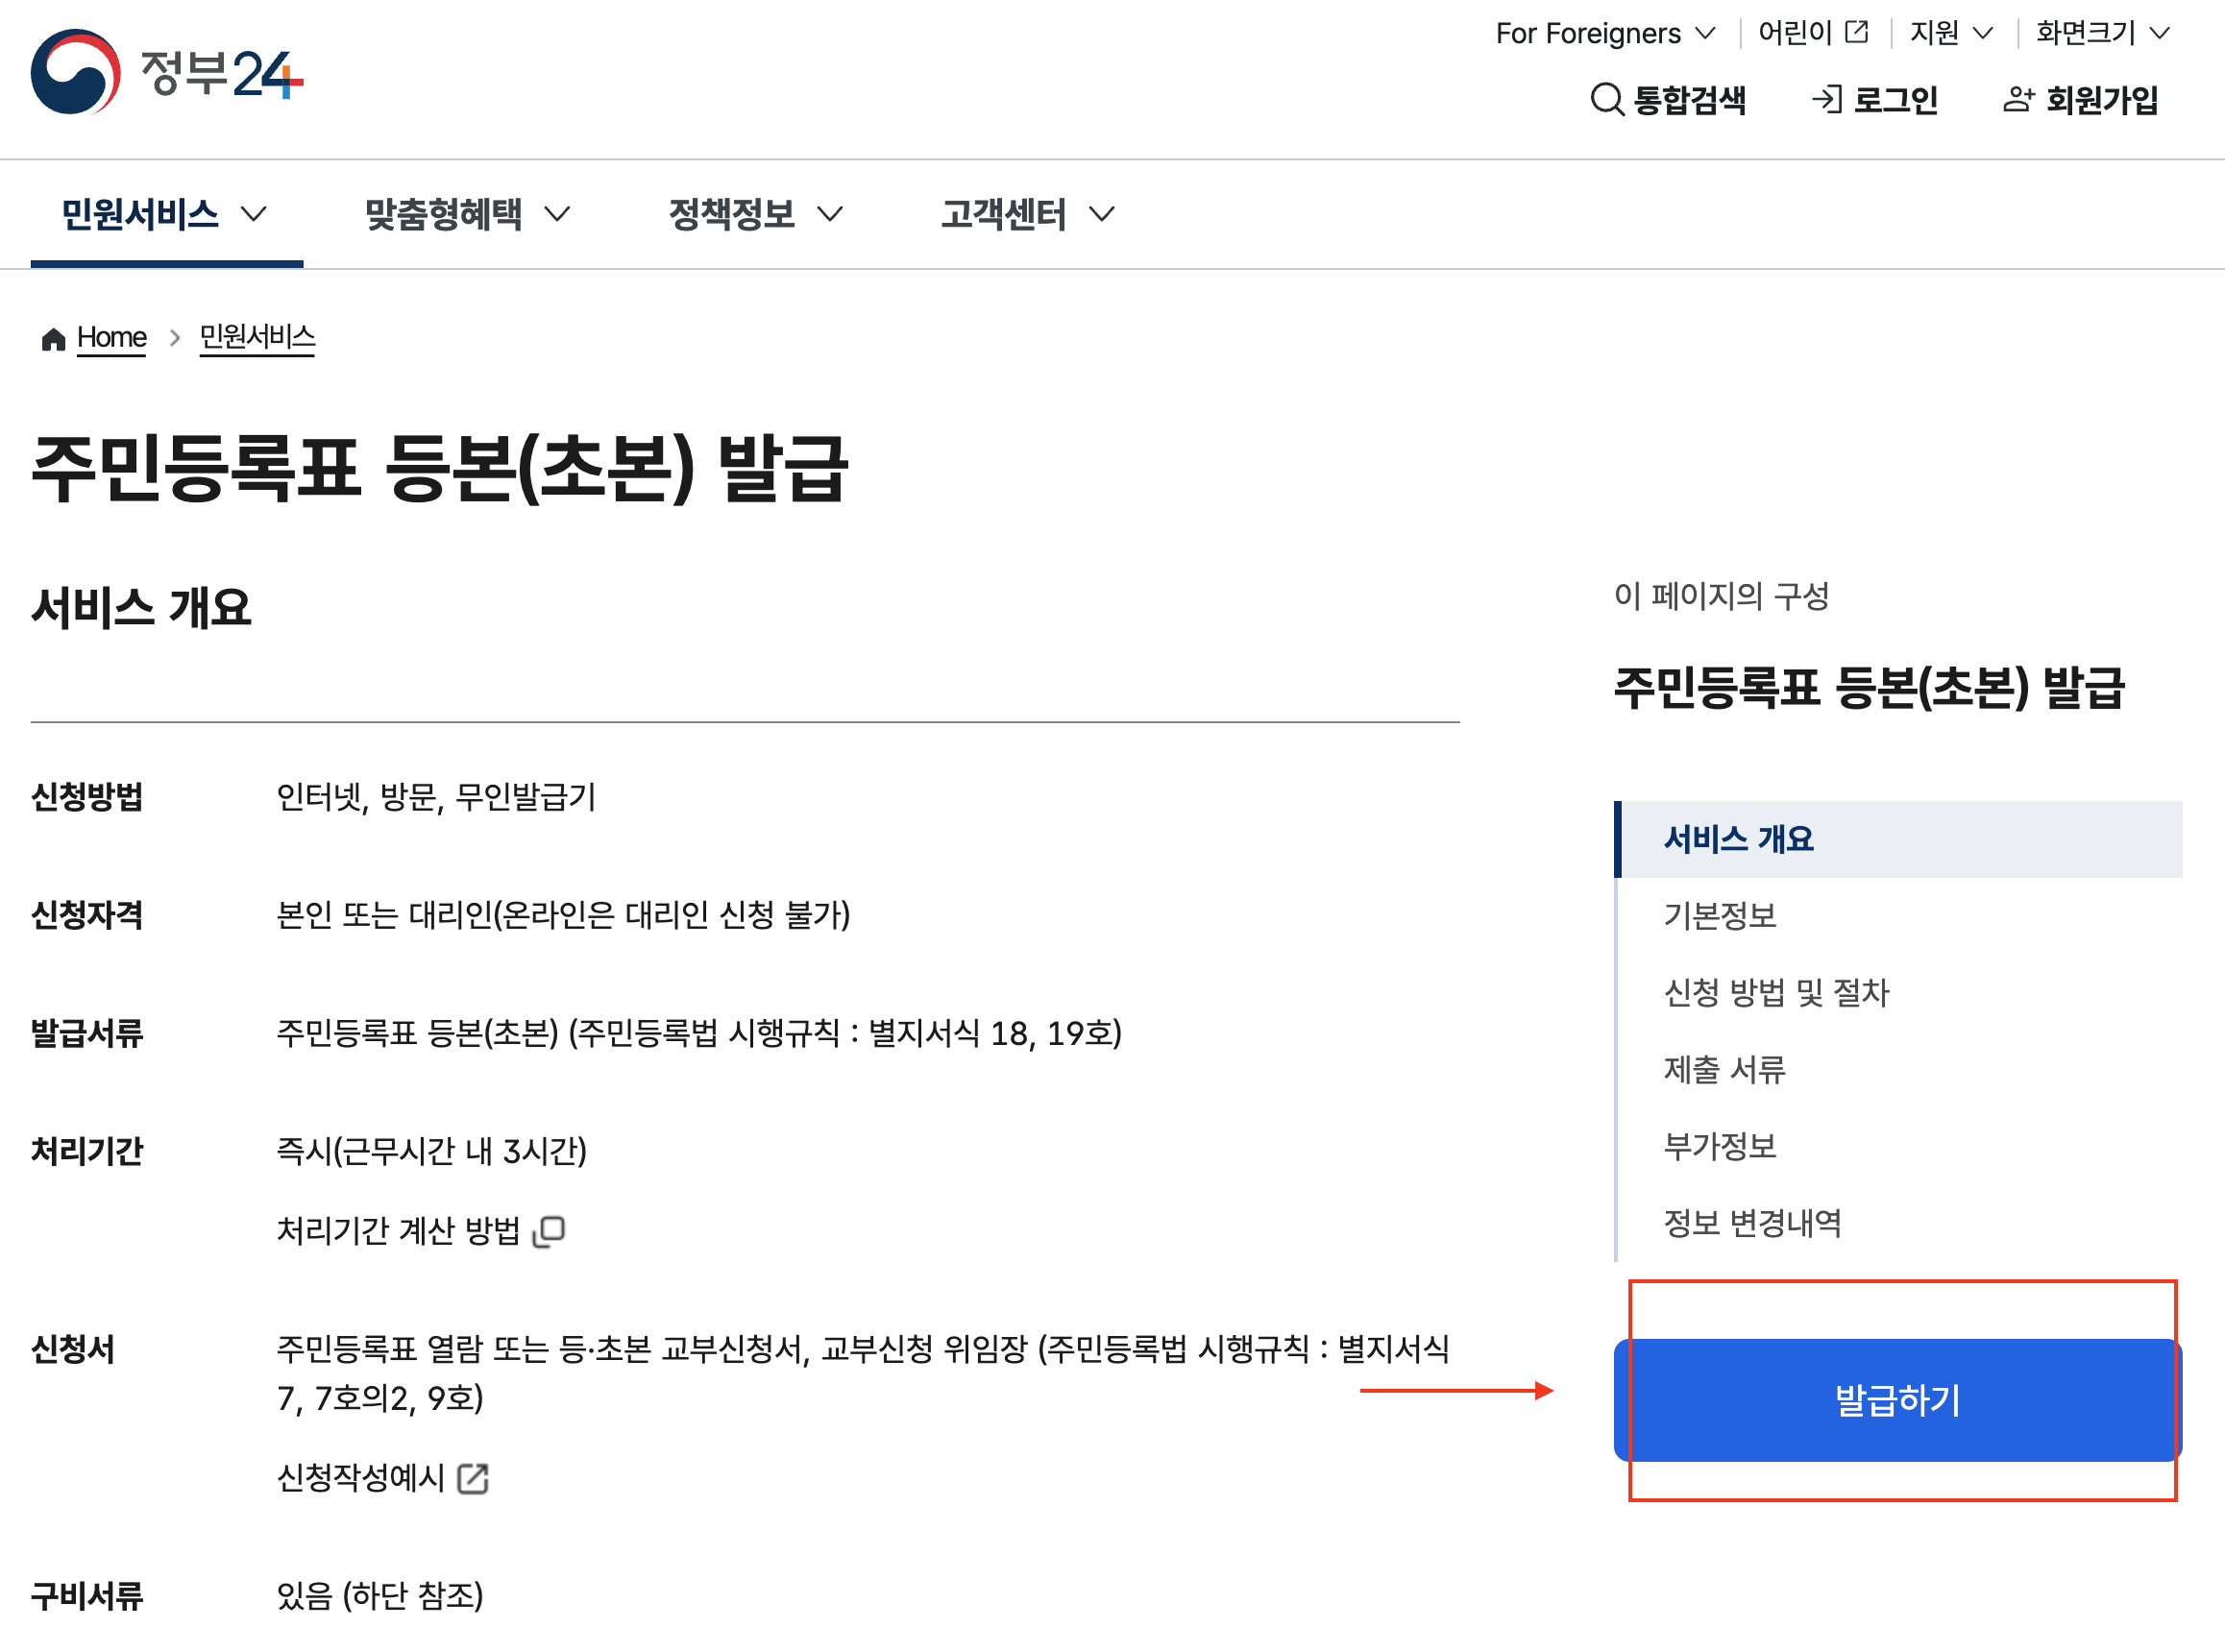
Task: Expand the 화면크기 dropdown
Action: 2101,33
